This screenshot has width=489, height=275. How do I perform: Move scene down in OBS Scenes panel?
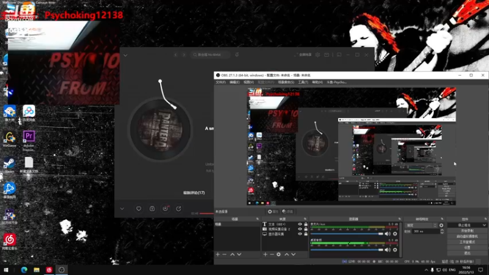coord(239,254)
